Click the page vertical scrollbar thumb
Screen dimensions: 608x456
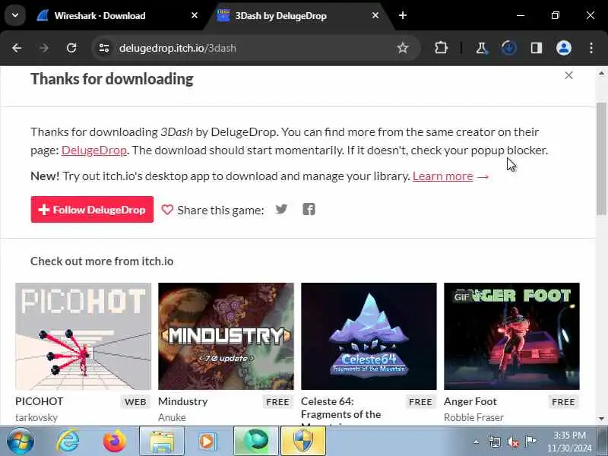601,159
